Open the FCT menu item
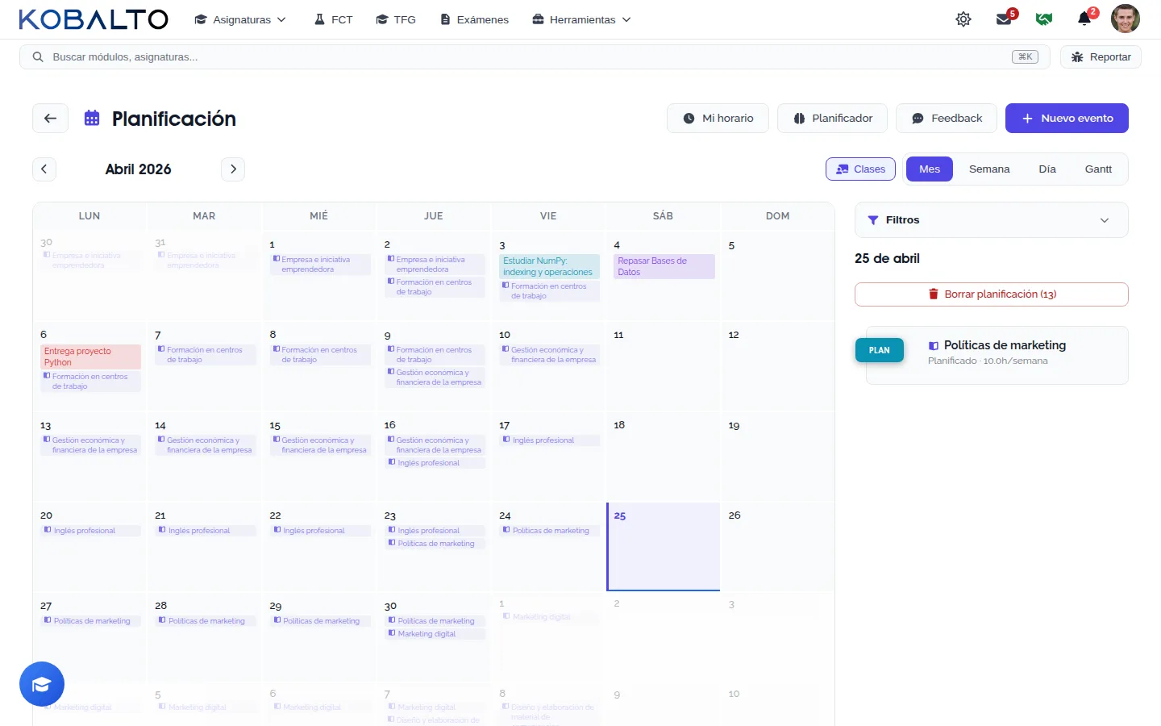Viewport: 1161px width, 726px height. 333,19
